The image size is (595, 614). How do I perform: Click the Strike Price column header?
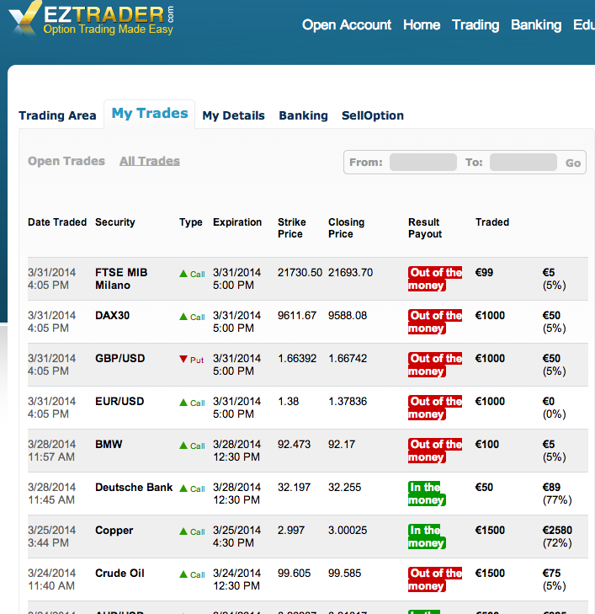(292, 228)
